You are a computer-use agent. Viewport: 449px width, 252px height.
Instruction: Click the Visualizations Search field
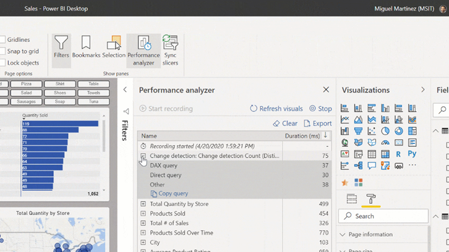click(383, 216)
